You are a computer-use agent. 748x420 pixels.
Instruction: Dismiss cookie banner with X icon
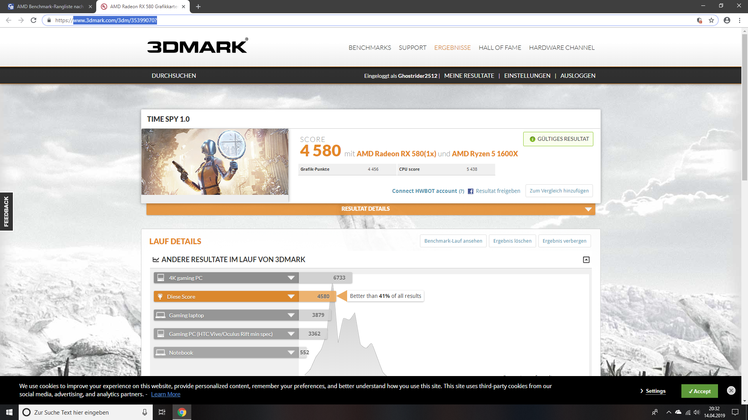click(731, 390)
